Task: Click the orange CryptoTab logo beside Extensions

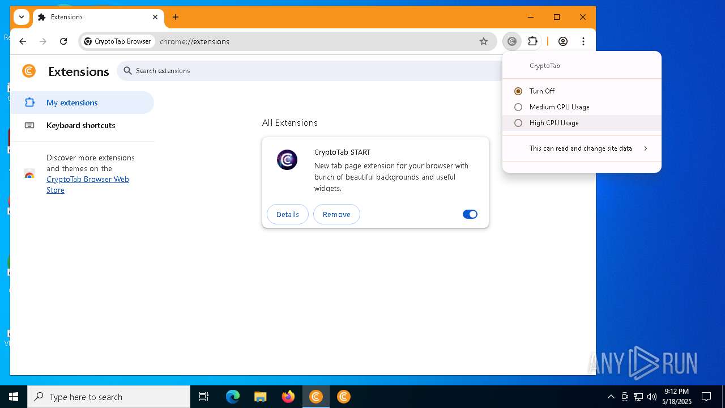Action: click(29, 71)
